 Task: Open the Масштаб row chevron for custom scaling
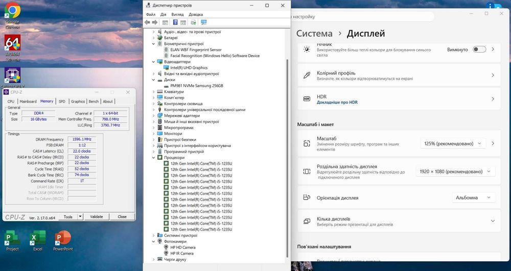[493, 143]
